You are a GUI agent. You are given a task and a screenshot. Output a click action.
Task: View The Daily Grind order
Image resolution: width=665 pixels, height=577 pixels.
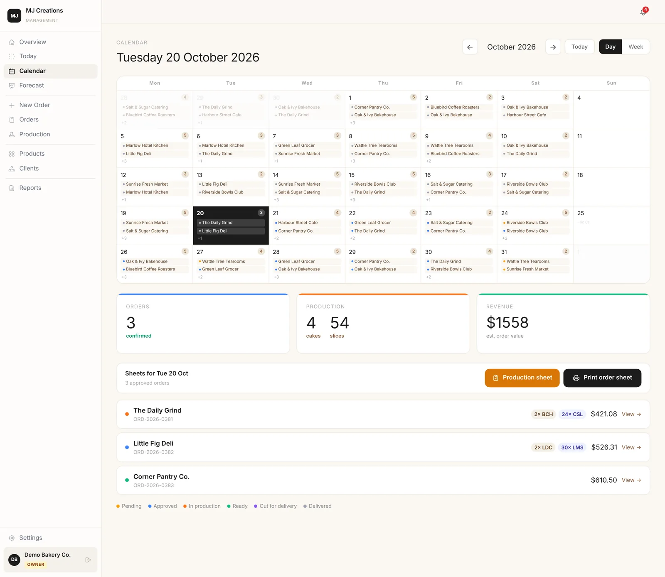[x=631, y=414]
